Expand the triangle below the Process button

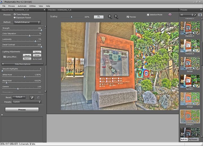pos(2,115)
